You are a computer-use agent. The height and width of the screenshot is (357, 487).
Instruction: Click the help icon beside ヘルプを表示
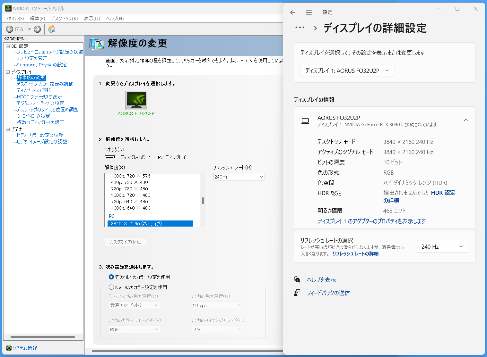(297, 279)
